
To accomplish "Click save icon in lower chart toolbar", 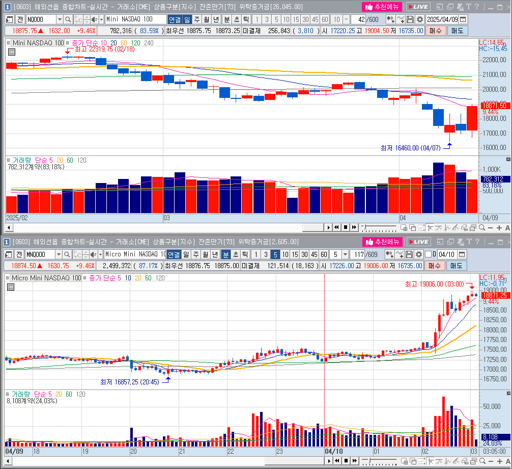I will [x=409, y=254].
